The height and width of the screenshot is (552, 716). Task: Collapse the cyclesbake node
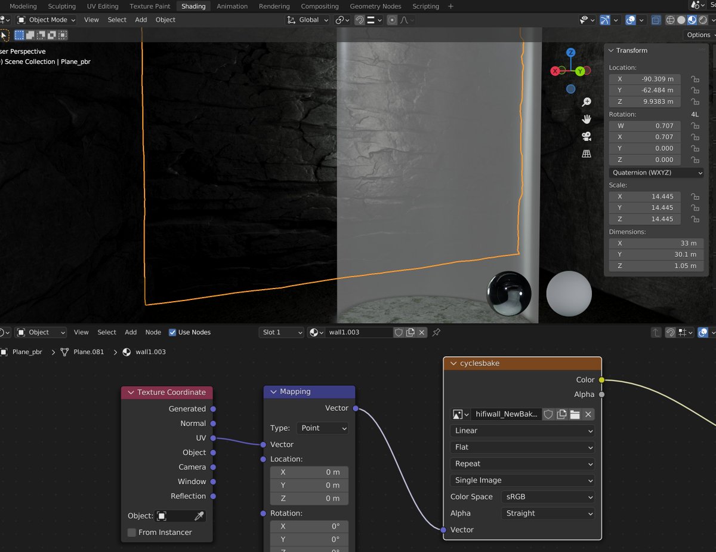coord(453,363)
